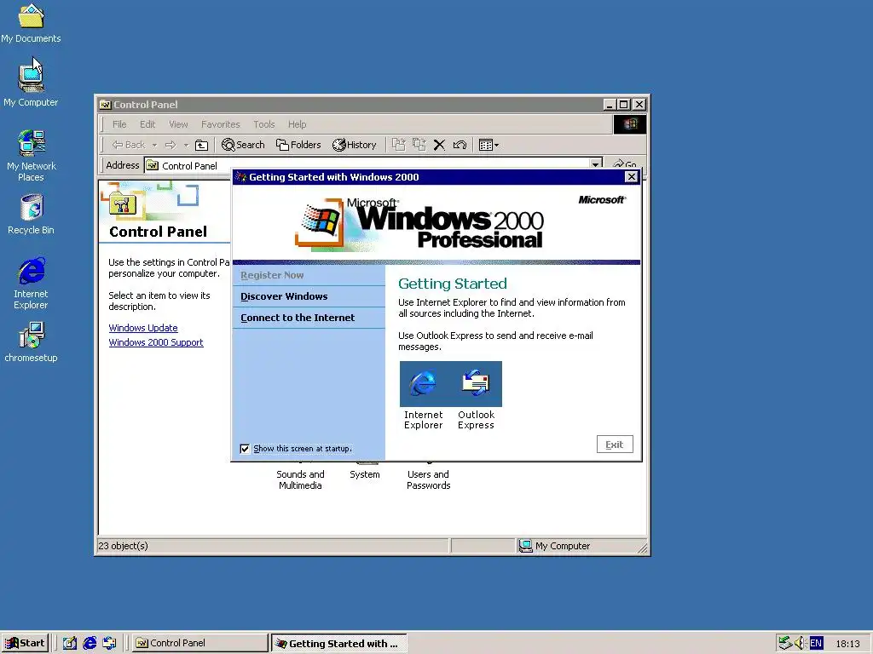This screenshot has height=654, width=873.
Task: Click Control Panel title bar system icon
Action: click(x=105, y=105)
